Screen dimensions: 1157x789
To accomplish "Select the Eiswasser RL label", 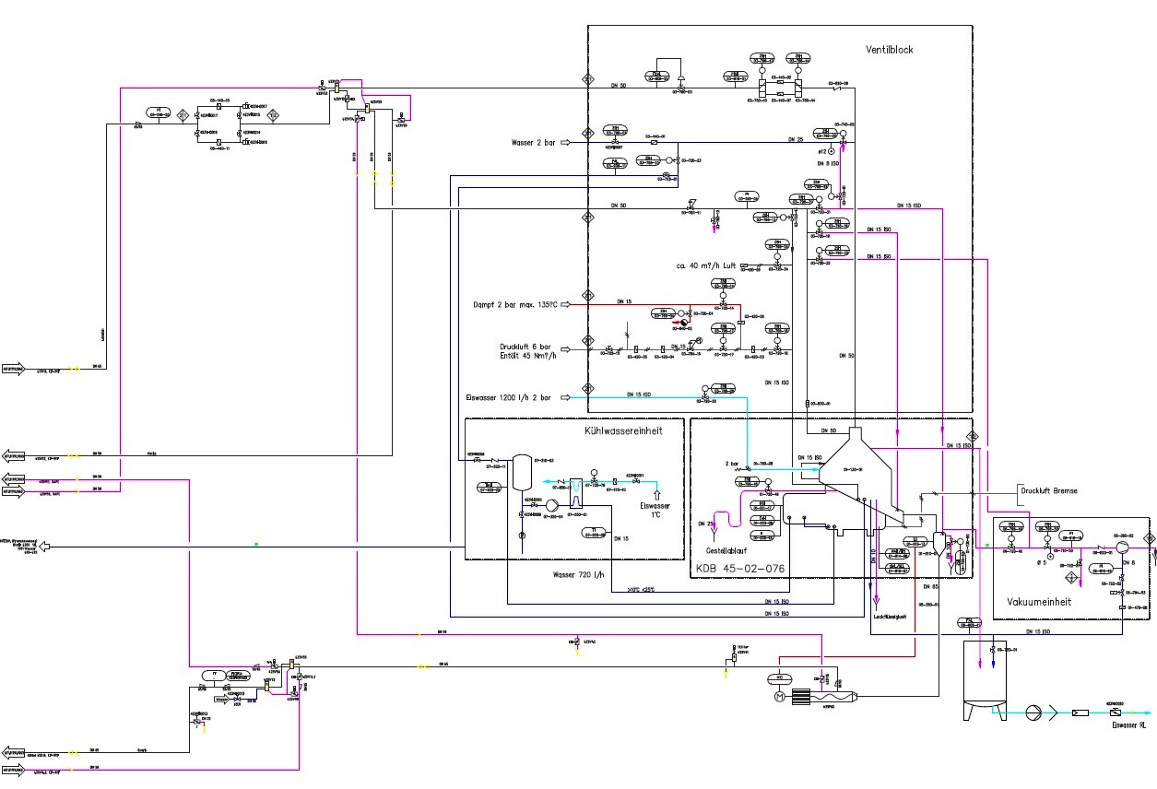I will [x=1128, y=725].
